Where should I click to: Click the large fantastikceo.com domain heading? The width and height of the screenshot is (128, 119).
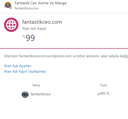coord(42,22)
